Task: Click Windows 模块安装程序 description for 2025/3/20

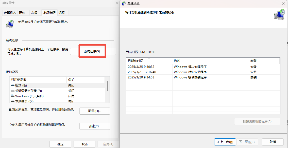Action: pos(190,77)
